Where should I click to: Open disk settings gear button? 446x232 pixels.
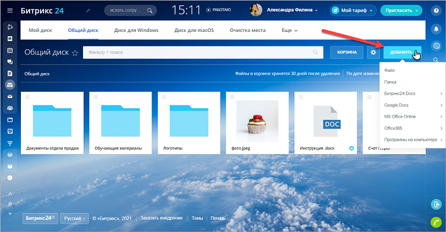[373, 52]
